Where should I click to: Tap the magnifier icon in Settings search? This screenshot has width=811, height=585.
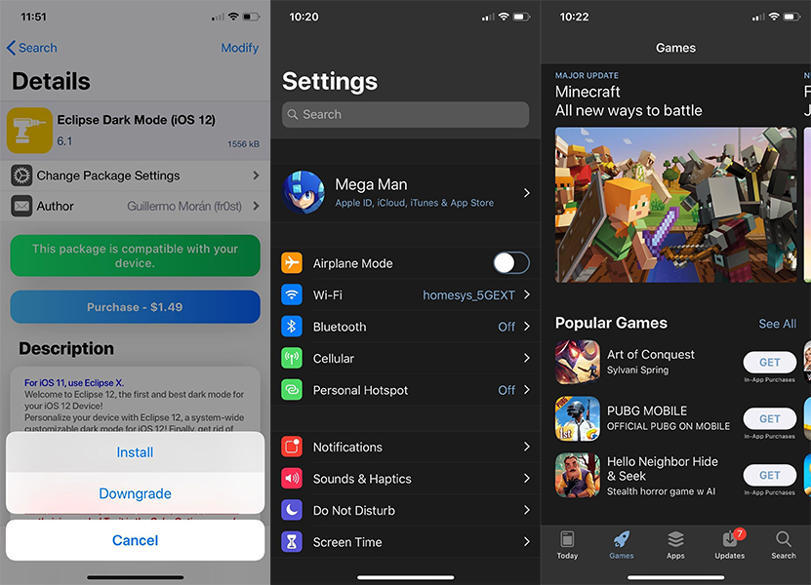click(293, 114)
